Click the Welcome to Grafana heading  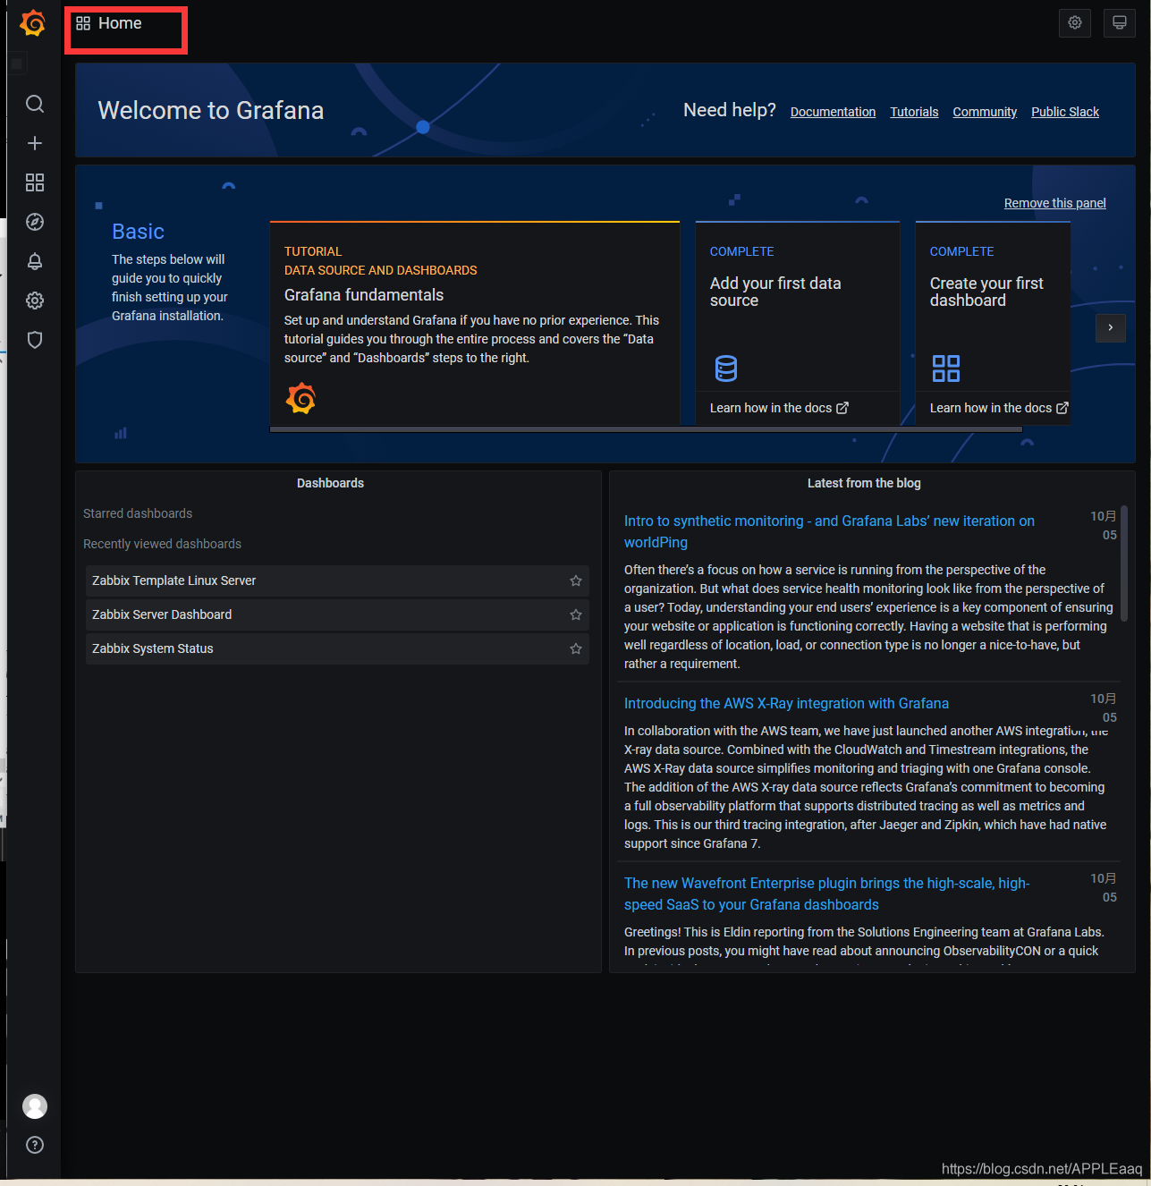pyautogui.click(x=211, y=110)
